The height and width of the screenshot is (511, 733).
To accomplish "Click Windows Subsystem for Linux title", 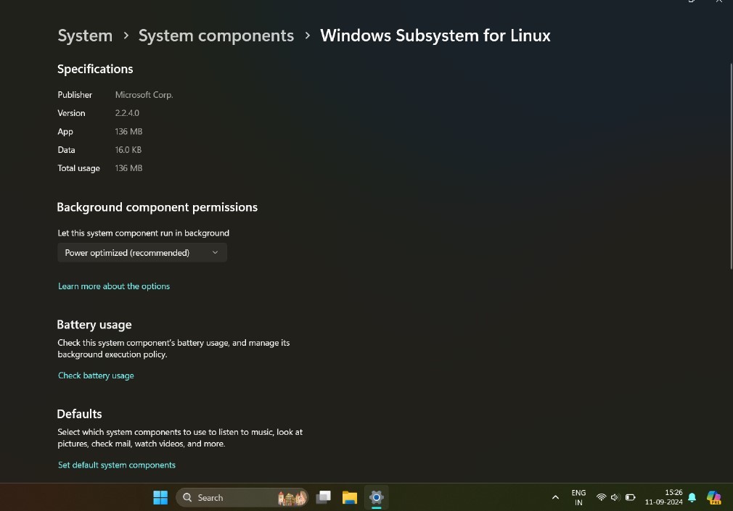I will [435, 36].
